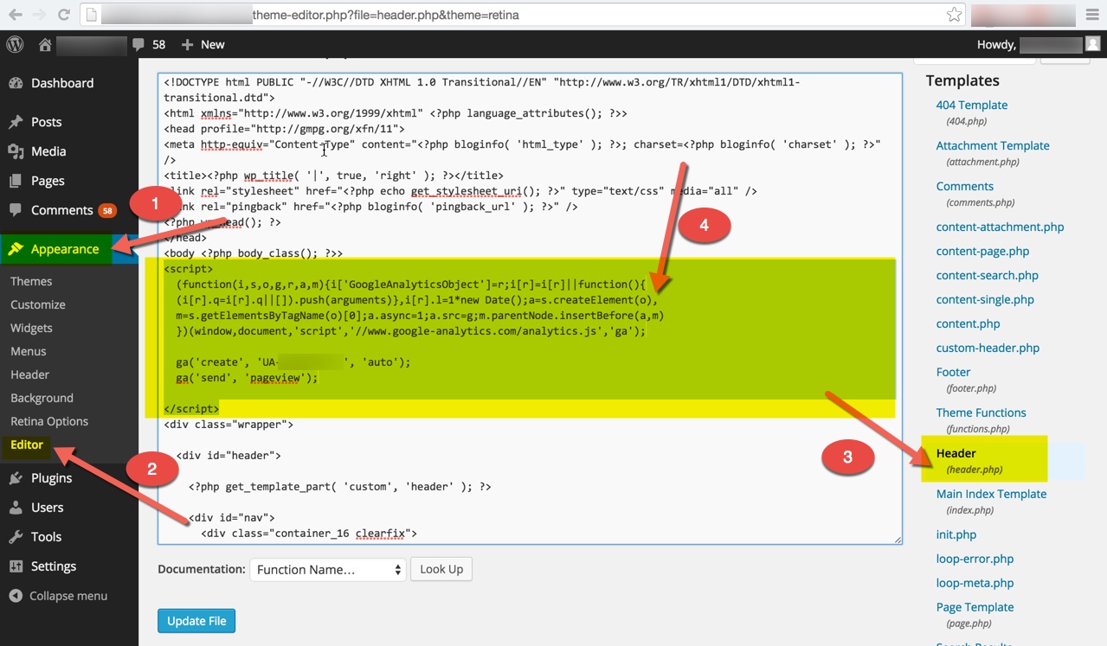Click the browser address bar
Screen dimensions: 1107x646
[x=521, y=15]
